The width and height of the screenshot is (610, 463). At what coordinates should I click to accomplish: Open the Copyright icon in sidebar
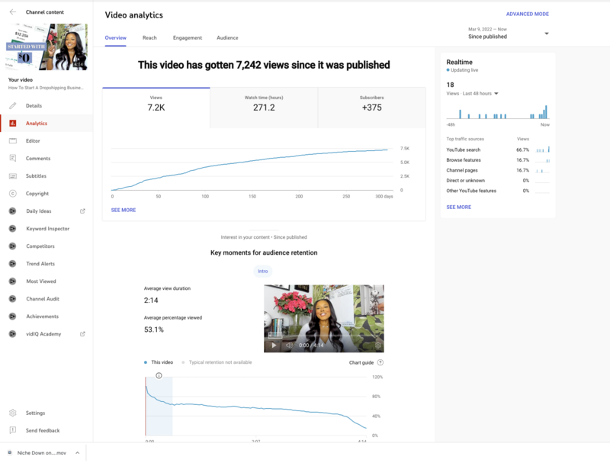pyautogui.click(x=13, y=194)
